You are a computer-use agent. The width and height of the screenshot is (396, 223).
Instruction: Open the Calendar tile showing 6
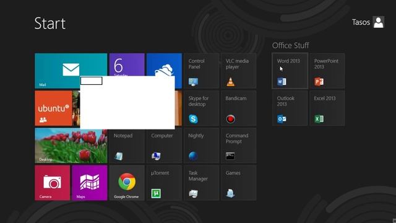[127, 64]
